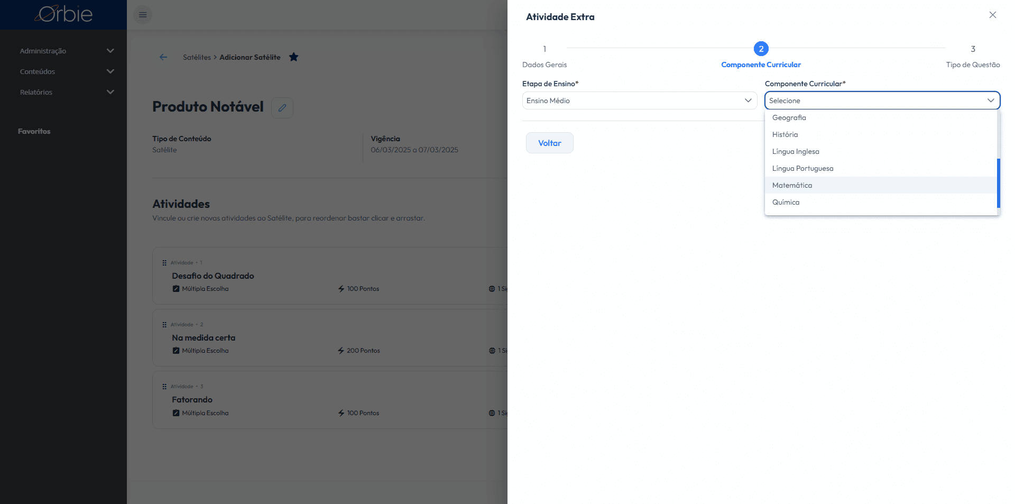Screen dimensions: 1015x504
Task: Edit the Produto Notável title with pencil icon
Action: coord(282,108)
